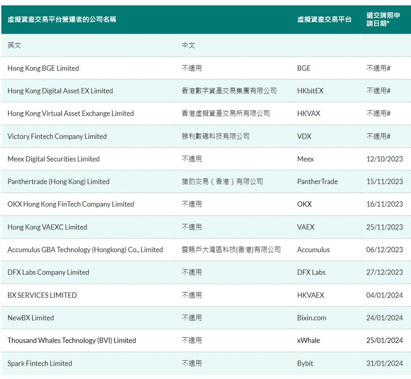Click 不適用# in the HKVAX row

tap(378, 113)
